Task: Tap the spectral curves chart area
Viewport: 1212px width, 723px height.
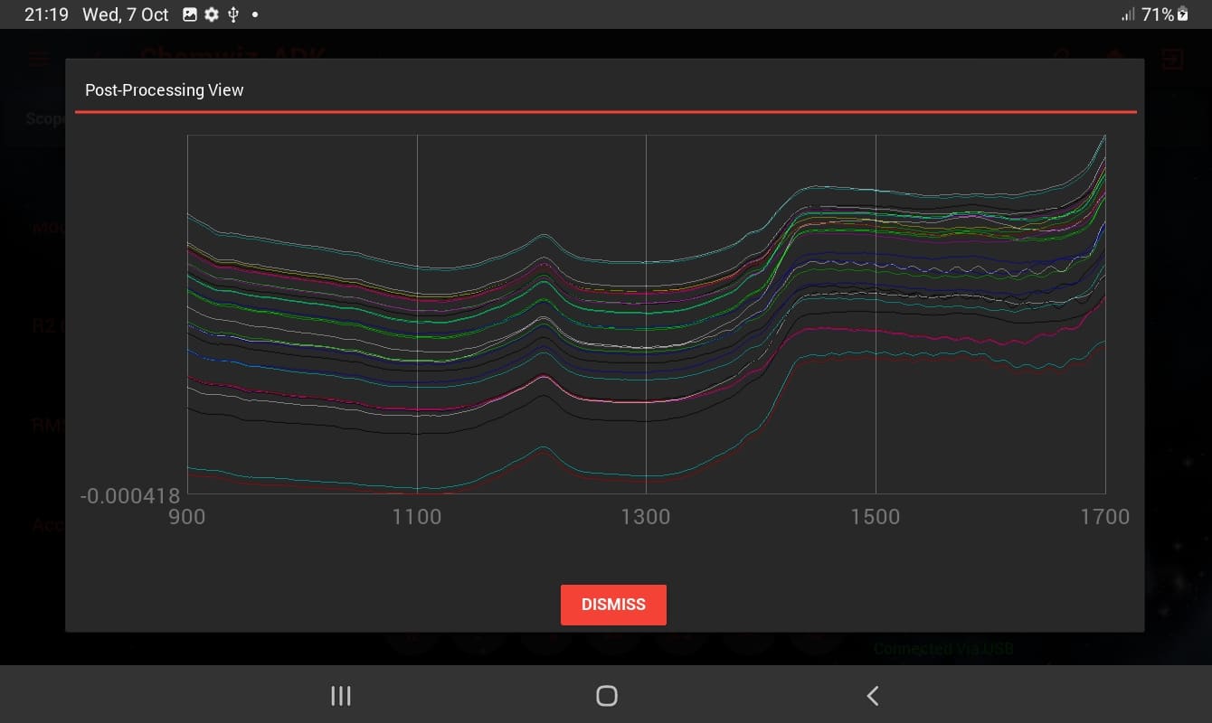Action: [646, 314]
